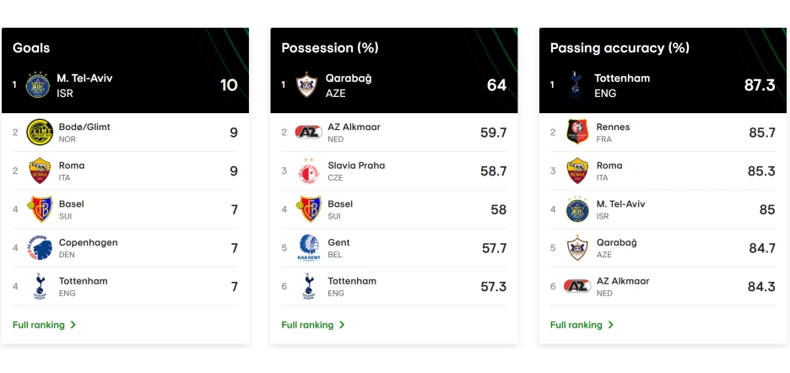Open Full ranking for Possession
The width and height of the screenshot is (790, 373).
point(307,325)
